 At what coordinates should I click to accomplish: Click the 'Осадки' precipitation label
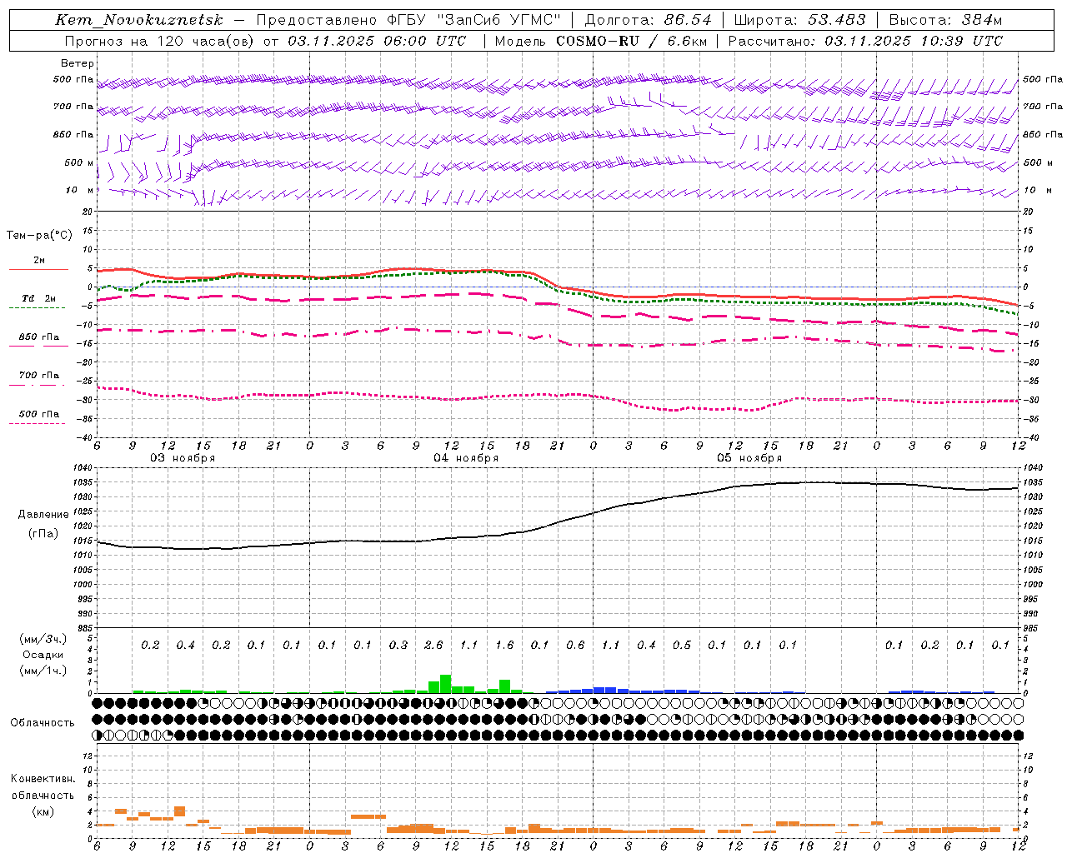click(x=43, y=655)
